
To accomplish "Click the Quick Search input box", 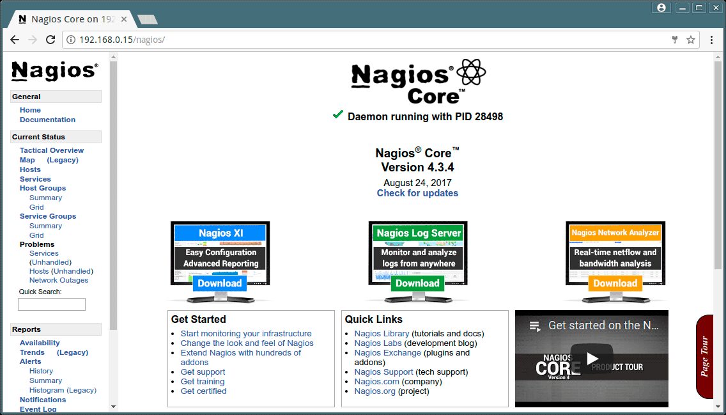I will click(x=51, y=304).
